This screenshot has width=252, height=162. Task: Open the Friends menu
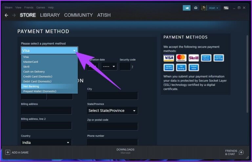[x=29, y=8]
